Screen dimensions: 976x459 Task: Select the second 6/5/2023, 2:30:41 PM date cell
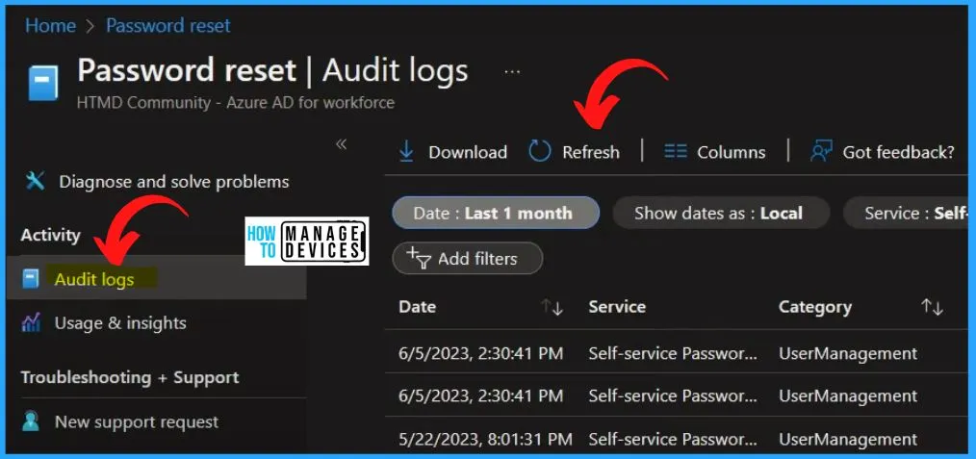480,395
